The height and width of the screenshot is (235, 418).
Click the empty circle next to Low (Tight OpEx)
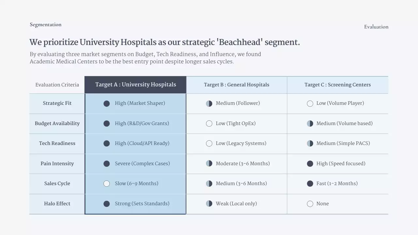coord(209,124)
